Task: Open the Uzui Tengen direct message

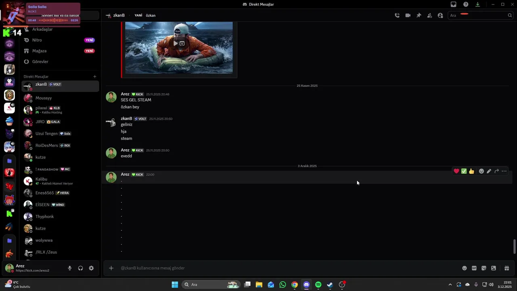Action: tap(60, 133)
